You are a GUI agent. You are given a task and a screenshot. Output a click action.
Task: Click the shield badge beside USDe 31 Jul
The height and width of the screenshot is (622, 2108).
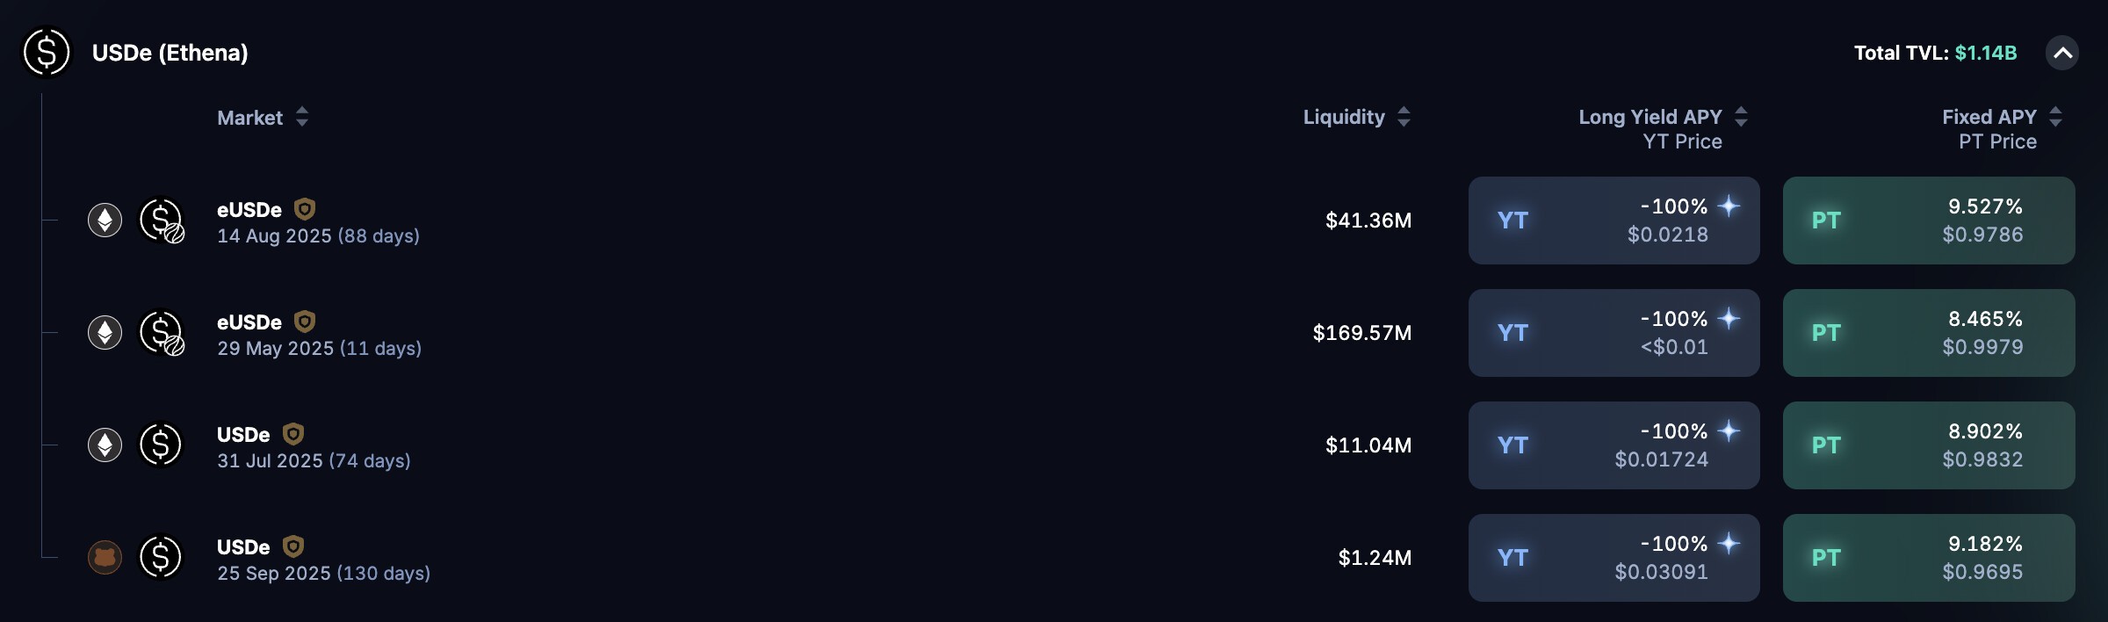(292, 434)
